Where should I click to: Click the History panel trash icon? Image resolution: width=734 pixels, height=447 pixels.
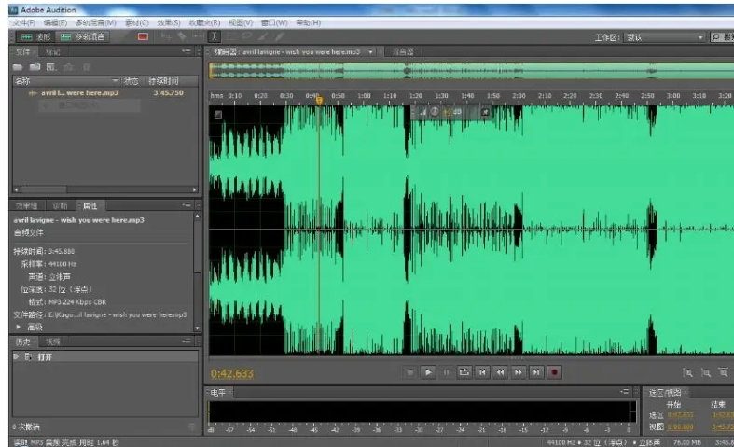192,426
